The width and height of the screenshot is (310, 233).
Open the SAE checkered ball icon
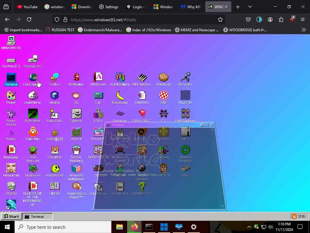164,97
